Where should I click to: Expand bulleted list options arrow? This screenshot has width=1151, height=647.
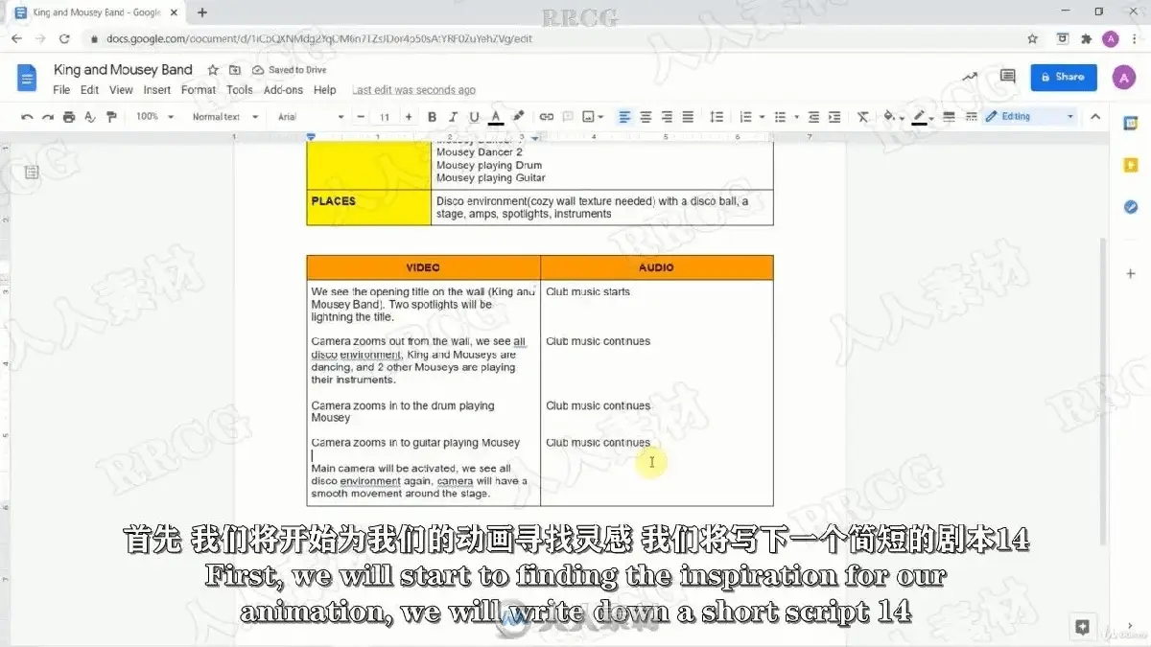796,117
